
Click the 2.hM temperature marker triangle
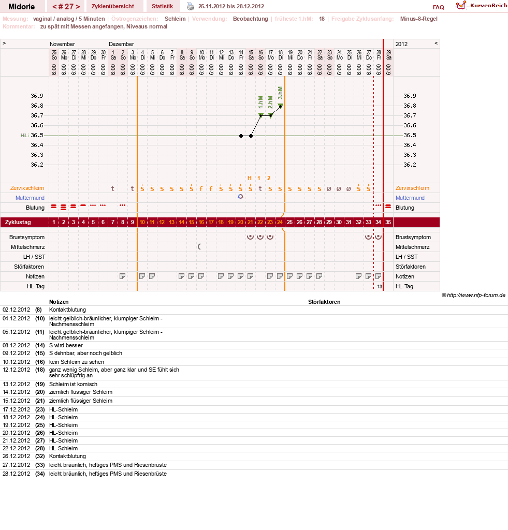[271, 115]
